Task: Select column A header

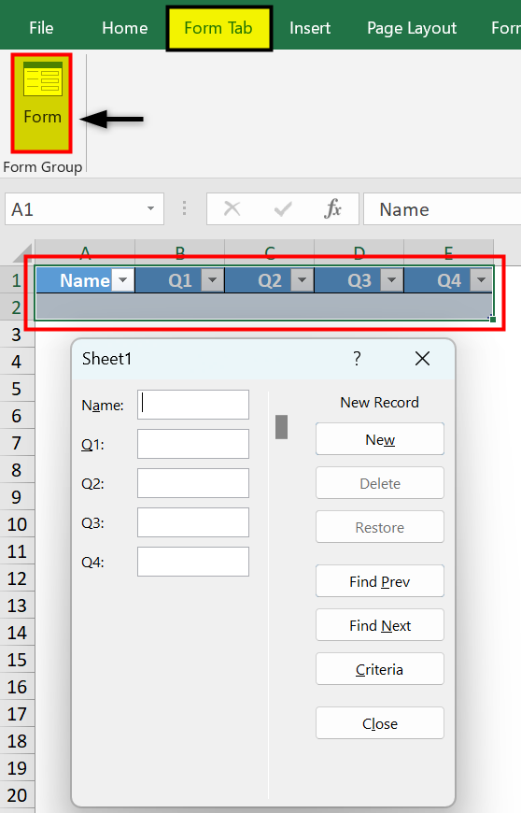Action: click(85, 252)
